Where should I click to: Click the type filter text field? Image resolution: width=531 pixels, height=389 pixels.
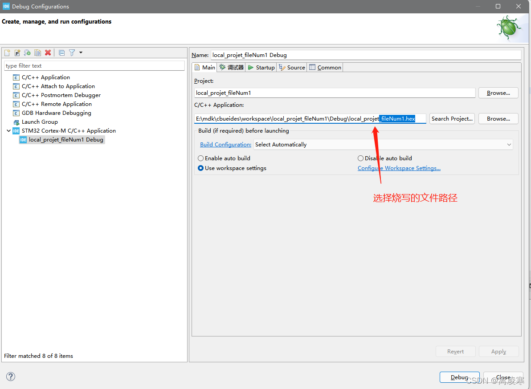pyautogui.click(x=94, y=65)
